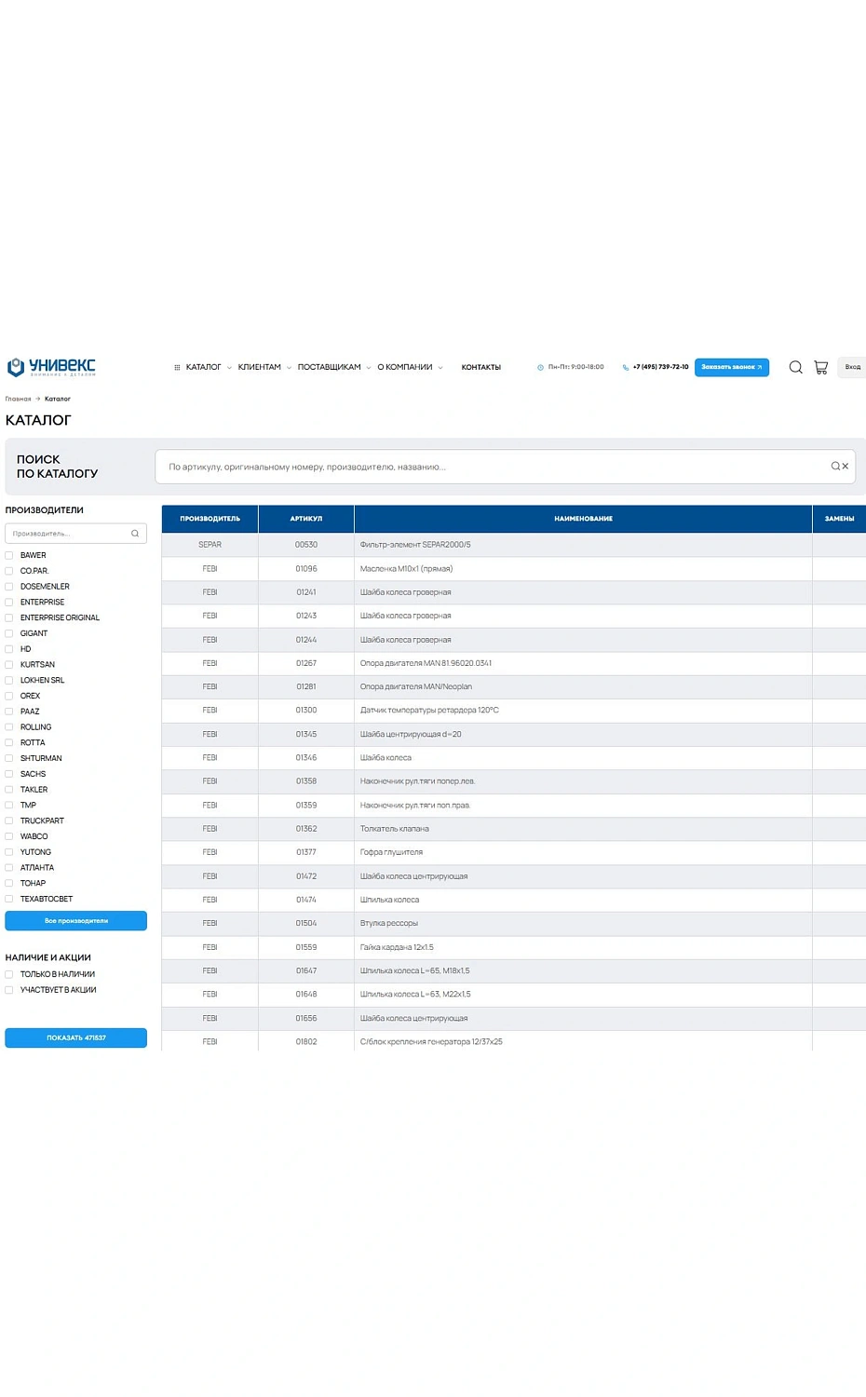Call the +7 (495) 739-72-10 phone link
The height and width of the screenshot is (1397, 866).
(x=660, y=367)
